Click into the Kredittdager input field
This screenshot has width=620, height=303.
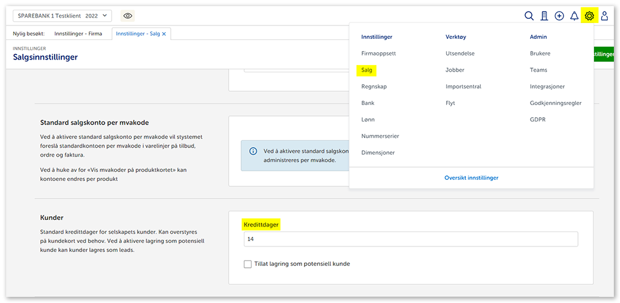point(410,240)
